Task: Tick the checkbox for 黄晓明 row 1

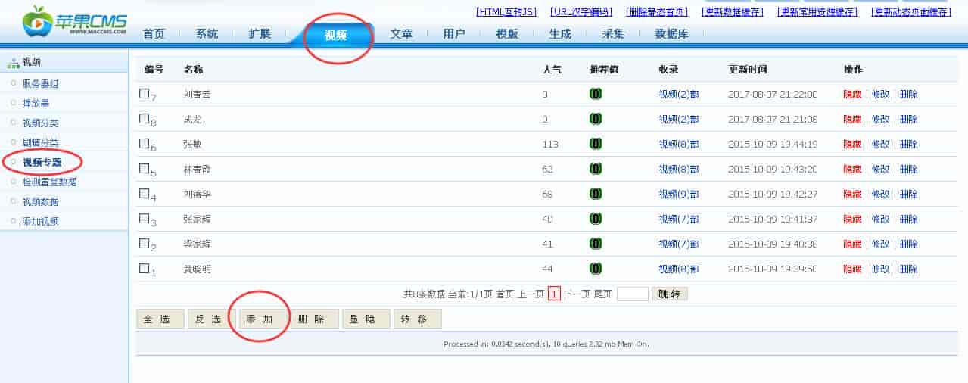Action: pyautogui.click(x=145, y=268)
